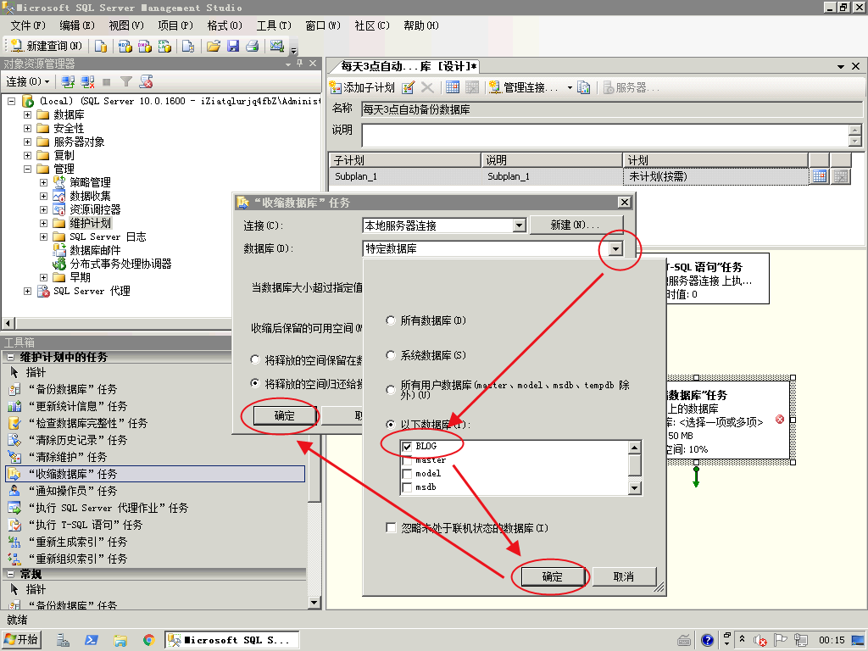Viewport: 868px width, 651px height.
Task: Click the MDX query icon in toolbar
Action: click(x=125, y=46)
